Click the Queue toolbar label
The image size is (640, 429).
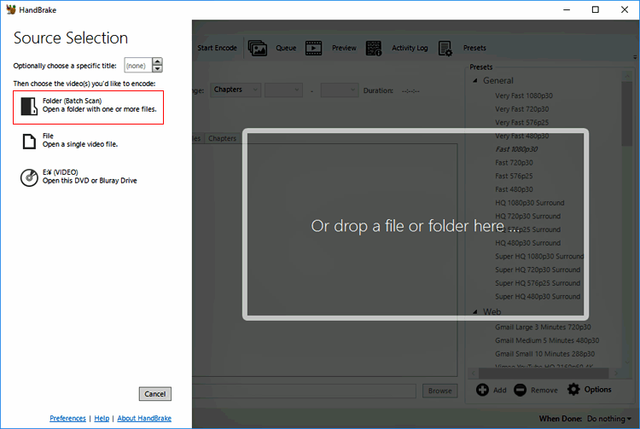286,48
